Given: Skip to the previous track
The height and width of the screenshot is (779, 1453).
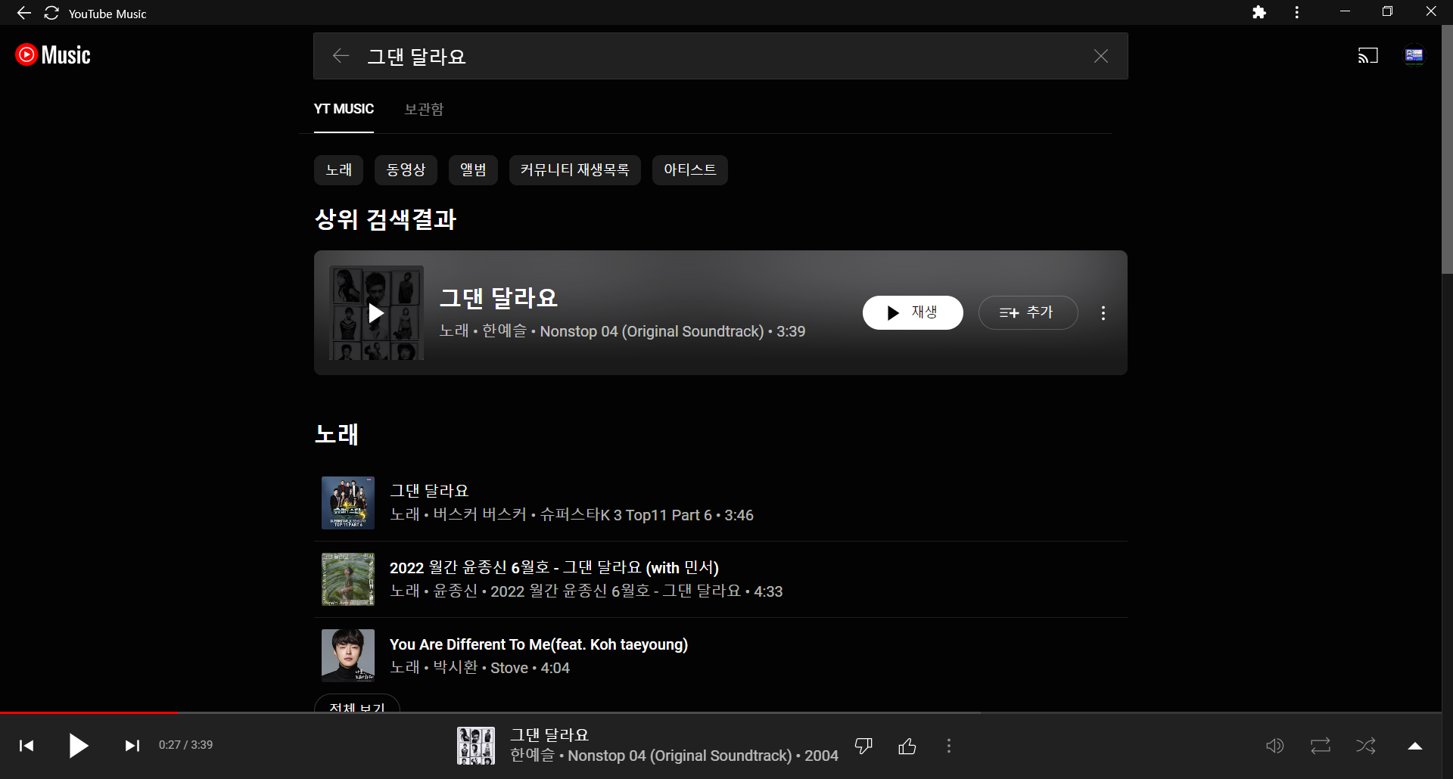Looking at the screenshot, I should tap(26, 746).
